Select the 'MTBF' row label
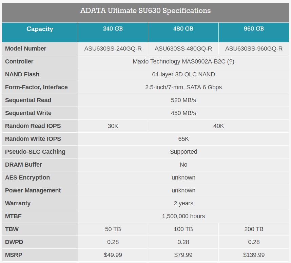The image size is (291, 263). point(13,216)
